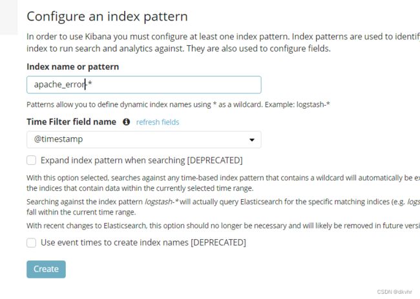Screen dimensions: 420x299
Task: Click the refresh fields link
Action: point(158,122)
